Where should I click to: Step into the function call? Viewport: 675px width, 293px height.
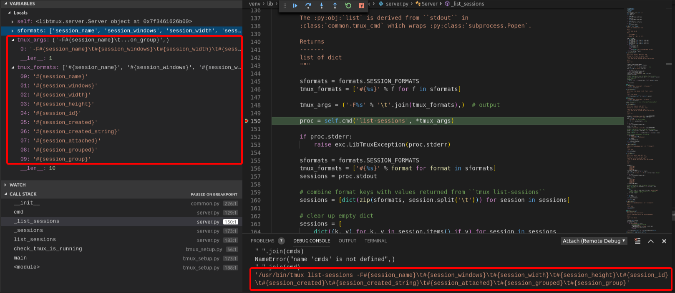point(322,5)
